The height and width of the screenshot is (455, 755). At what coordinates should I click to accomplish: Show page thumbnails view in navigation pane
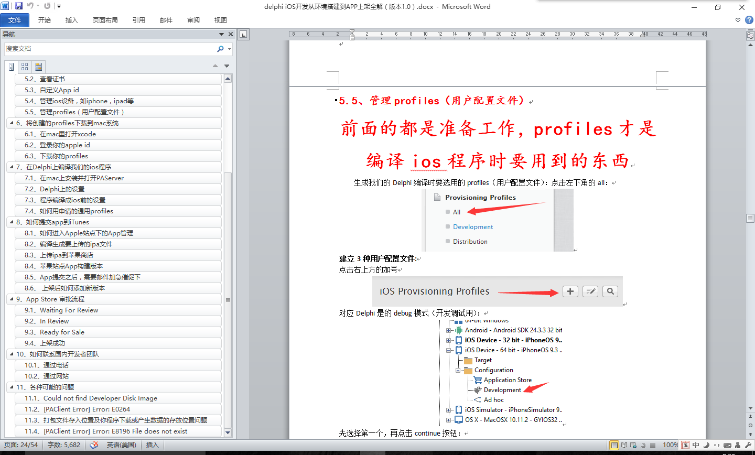25,67
